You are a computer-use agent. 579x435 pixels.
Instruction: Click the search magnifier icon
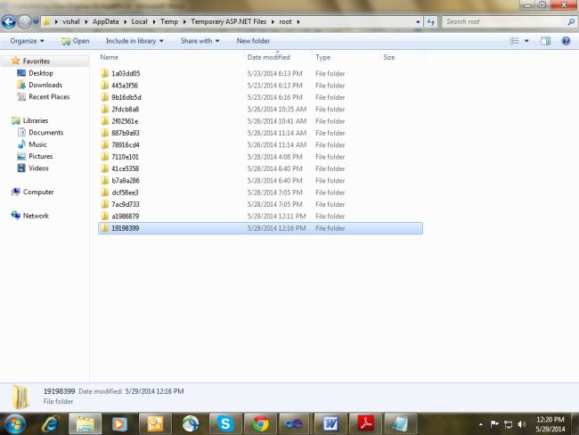[x=571, y=21]
